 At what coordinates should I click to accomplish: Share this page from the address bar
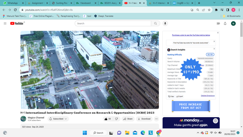pos(204,10)
